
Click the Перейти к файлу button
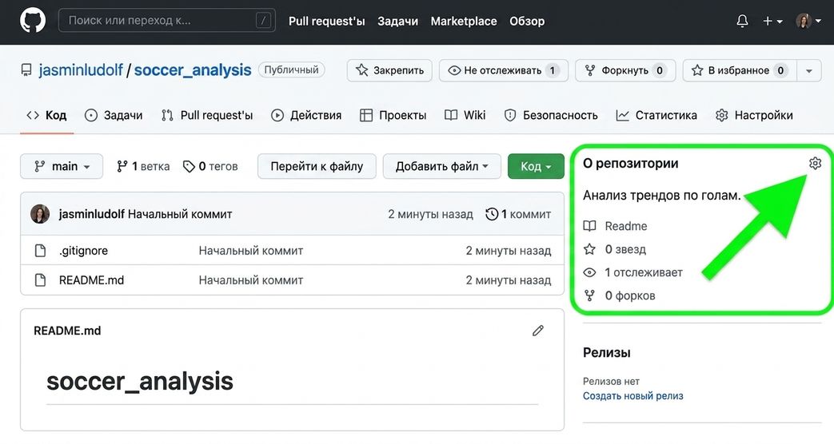click(317, 166)
